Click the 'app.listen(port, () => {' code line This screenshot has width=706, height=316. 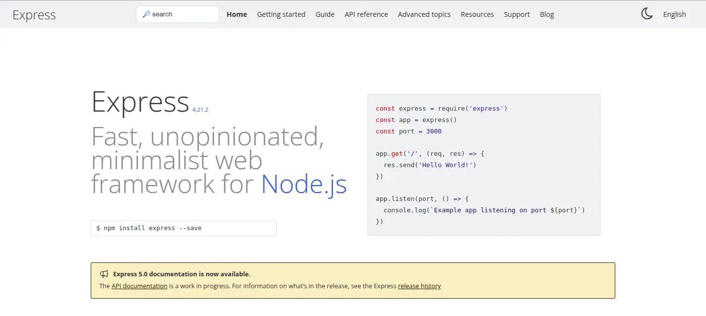(422, 199)
